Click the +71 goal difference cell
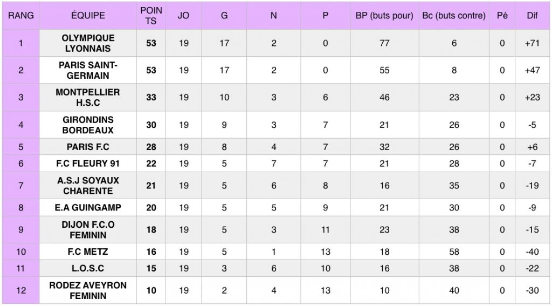This screenshot has width=552, height=306. (x=532, y=43)
